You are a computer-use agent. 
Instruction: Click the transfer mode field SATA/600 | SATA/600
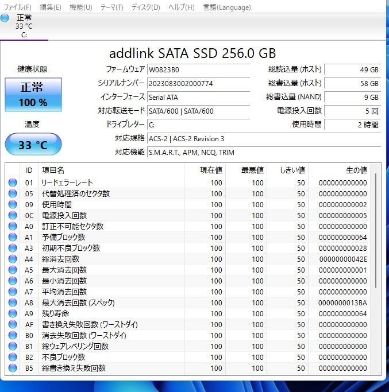point(198,111)
